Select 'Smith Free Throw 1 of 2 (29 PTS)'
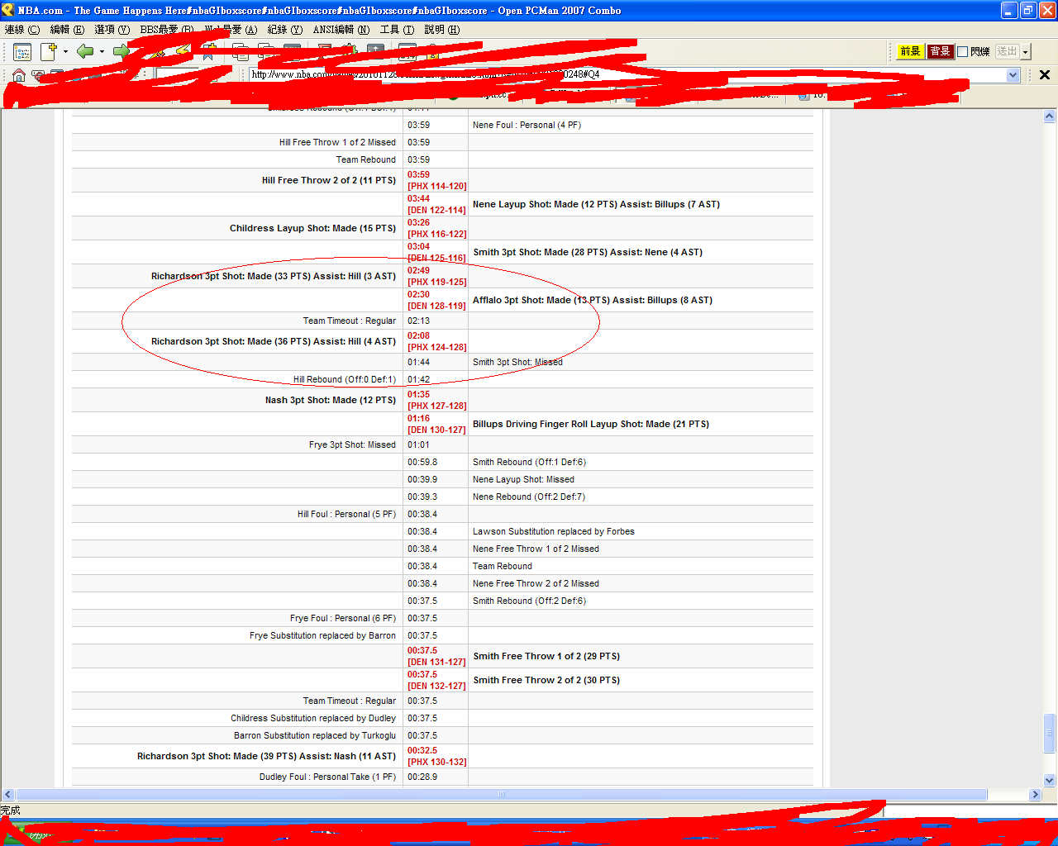The width and height of the screenshot is (1058, 846). click(546, 656)
